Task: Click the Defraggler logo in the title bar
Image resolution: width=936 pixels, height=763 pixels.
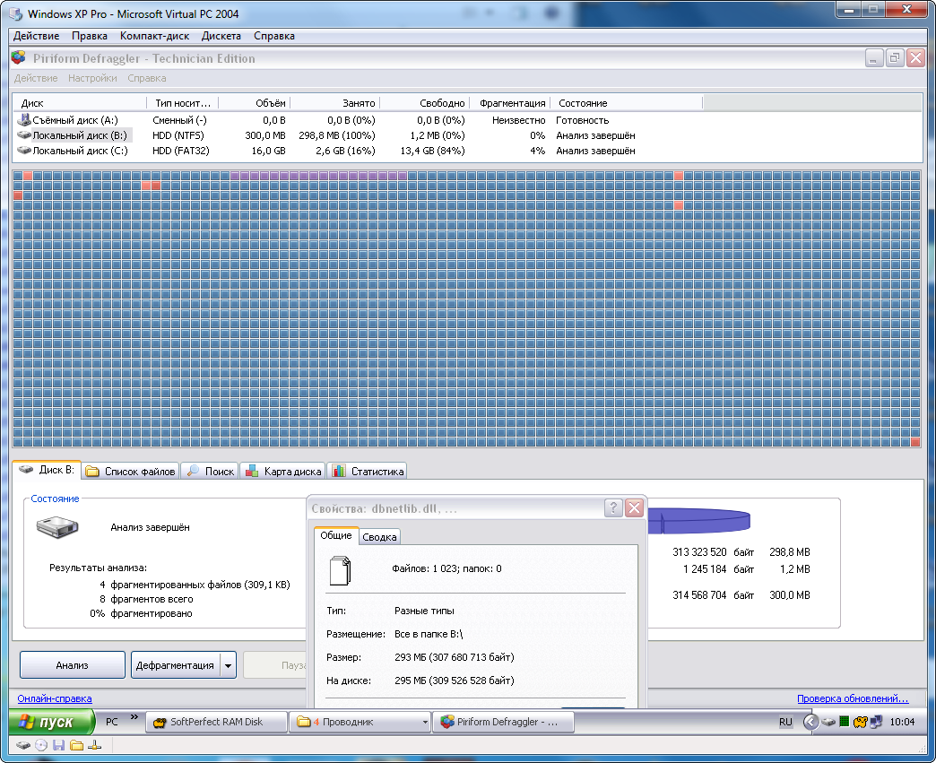Action: tap(19, 58)
